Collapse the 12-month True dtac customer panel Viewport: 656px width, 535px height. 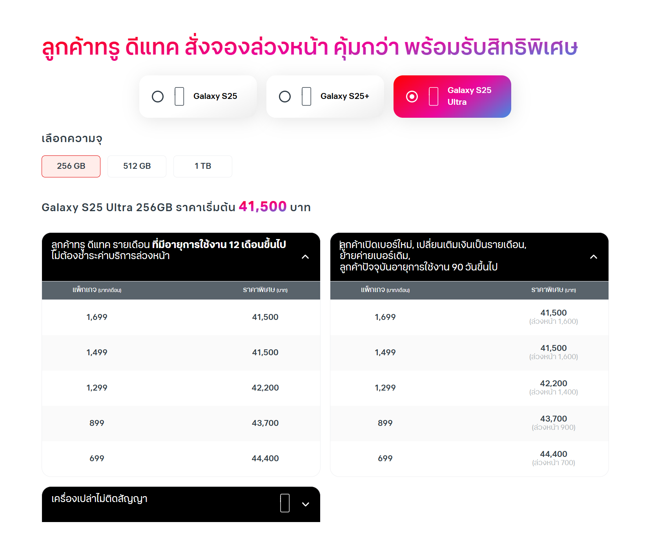click(x=305, y=257)
